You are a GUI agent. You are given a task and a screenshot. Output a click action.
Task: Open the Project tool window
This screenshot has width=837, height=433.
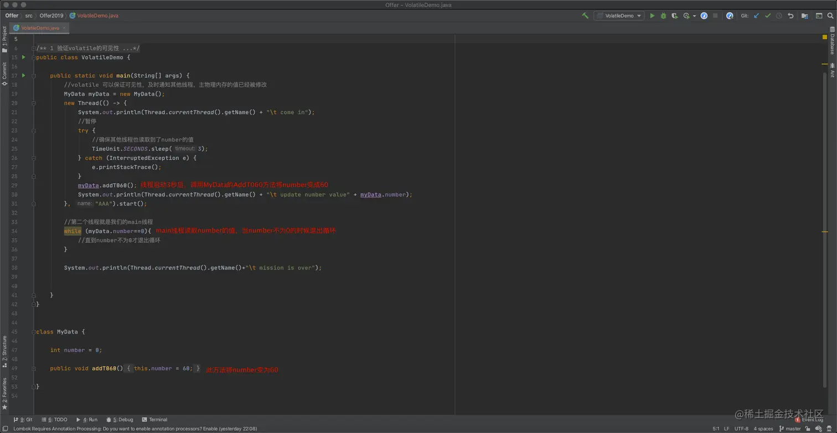(x=4, y=39)
